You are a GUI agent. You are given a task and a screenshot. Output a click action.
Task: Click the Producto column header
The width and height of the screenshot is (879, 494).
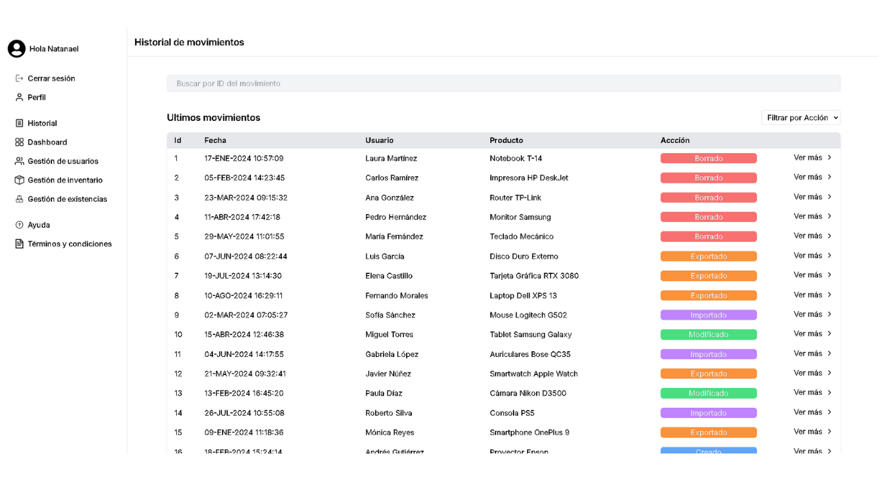pos(506,140)
